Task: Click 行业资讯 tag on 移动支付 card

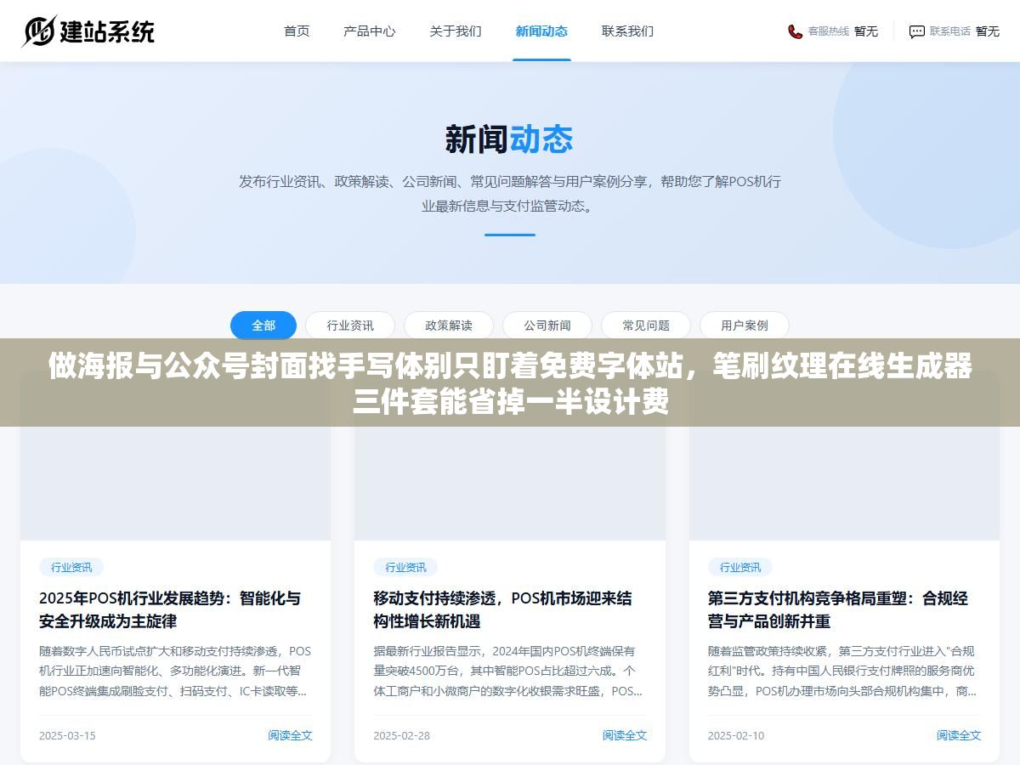Action: pyautogui.click(x=405, y=567)
